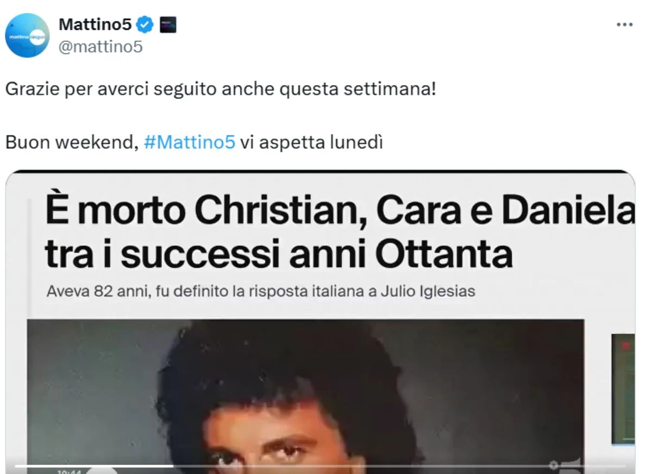
Task: Click the faint gear icon near the video bottom
Action: 554,465
